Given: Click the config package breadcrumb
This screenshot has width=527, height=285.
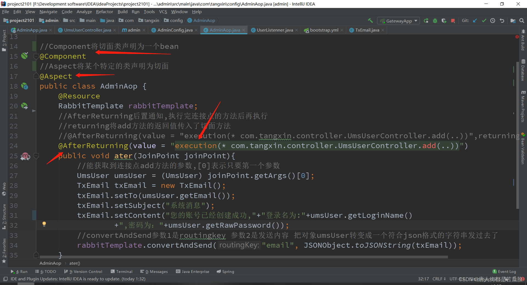Looking at the screenshot, I should coord(173,21).
